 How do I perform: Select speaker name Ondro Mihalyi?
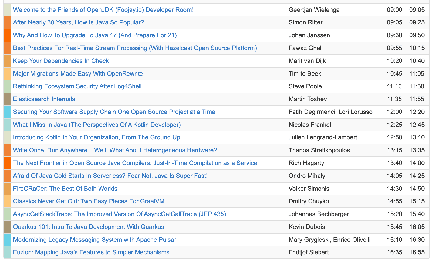pyautogui.click(x=308, y=176)
